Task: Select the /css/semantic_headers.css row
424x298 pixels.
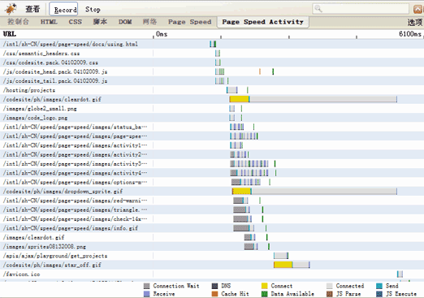Action: 212,54
